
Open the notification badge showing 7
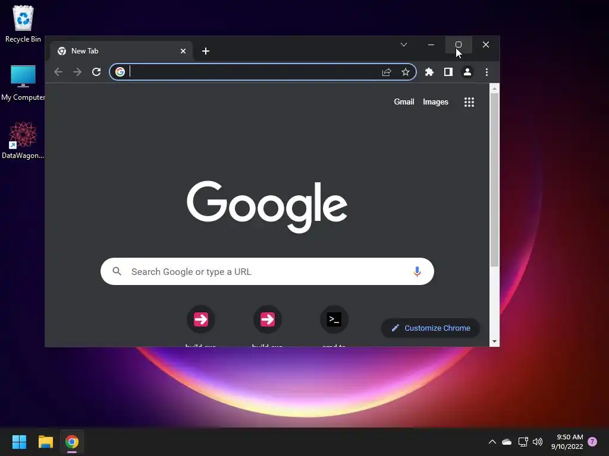592,442
